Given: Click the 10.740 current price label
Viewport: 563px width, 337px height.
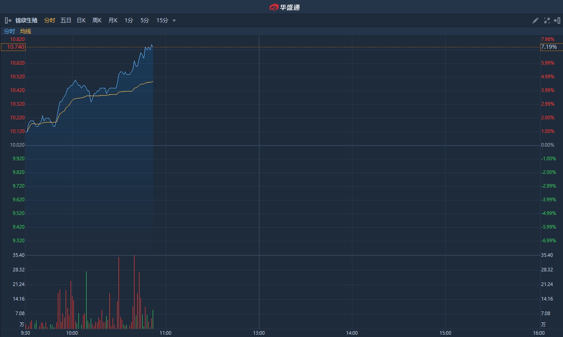Looking at the screenshot, I should 13,47.
